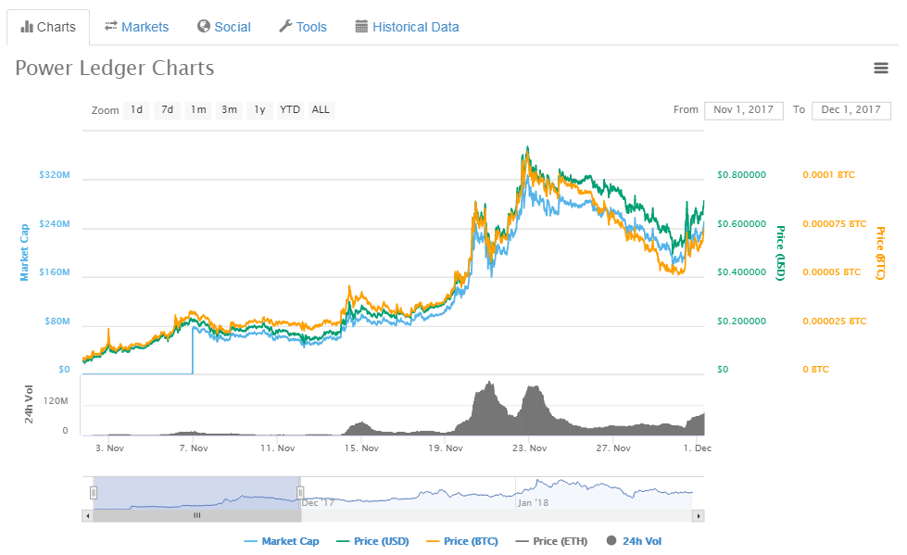Click the calendar icon beside Historical Data
Screen dimensions: 907x555
tap(361, 26)
